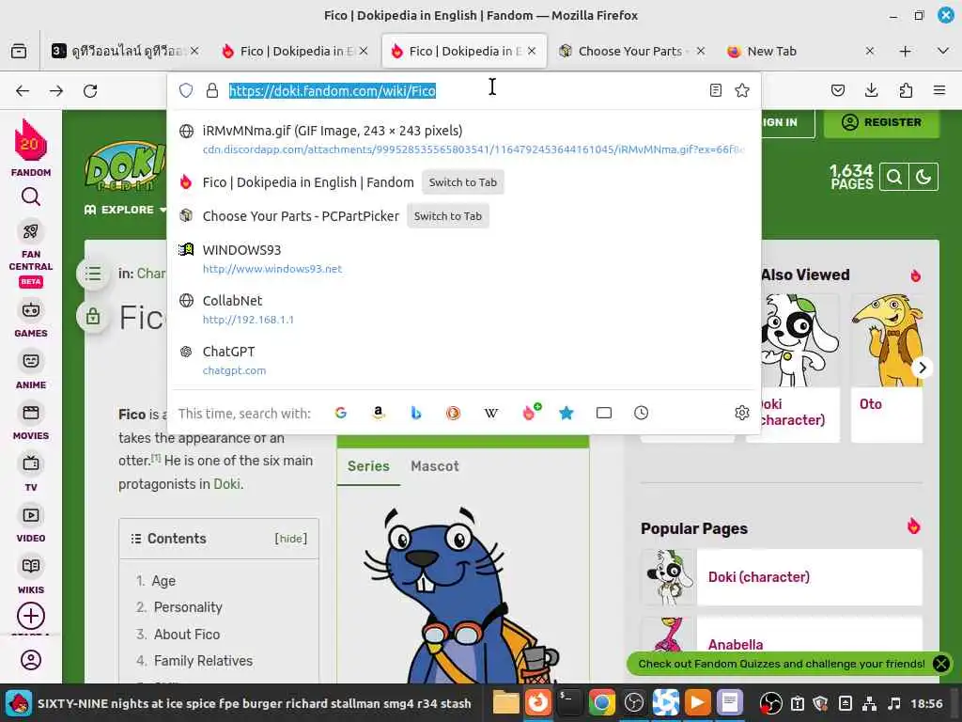Open the Anime section in the sidebar

[31, 370]
